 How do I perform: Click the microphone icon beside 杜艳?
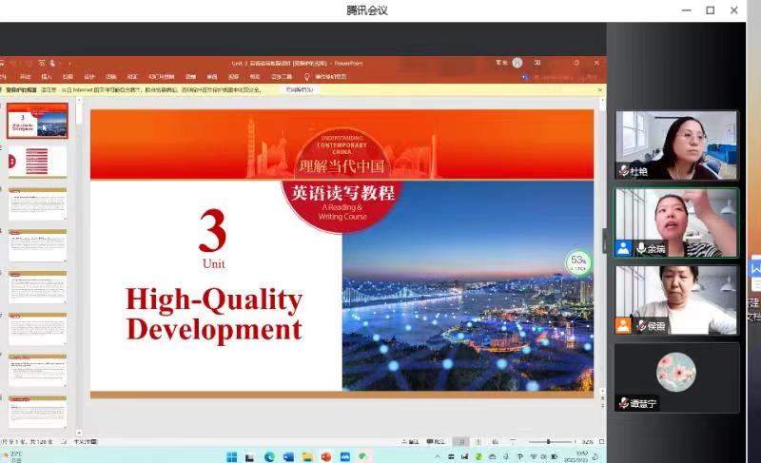tap(624, 171)
